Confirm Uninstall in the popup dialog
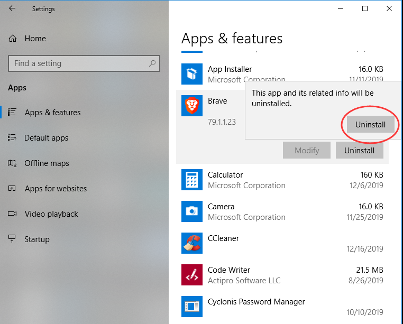Screen dimensions: 403x324 370,125
